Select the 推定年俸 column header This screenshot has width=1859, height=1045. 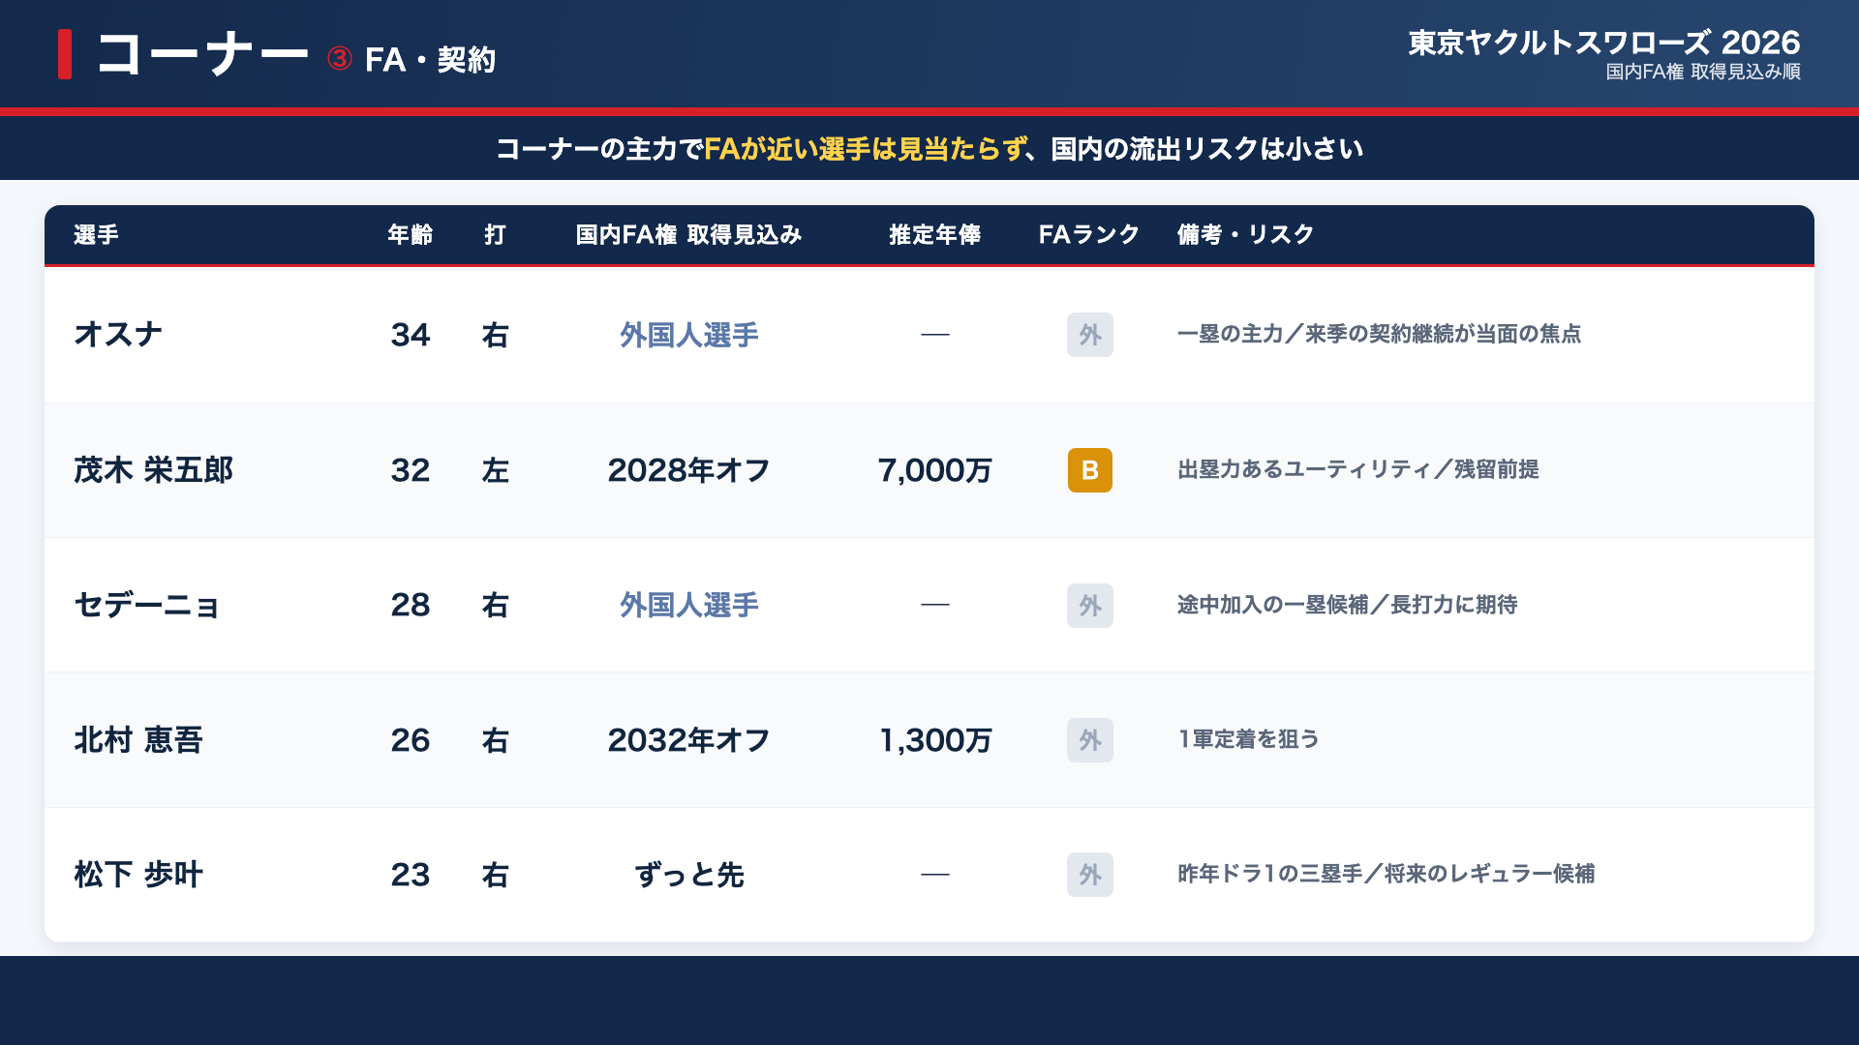[934, 235]
